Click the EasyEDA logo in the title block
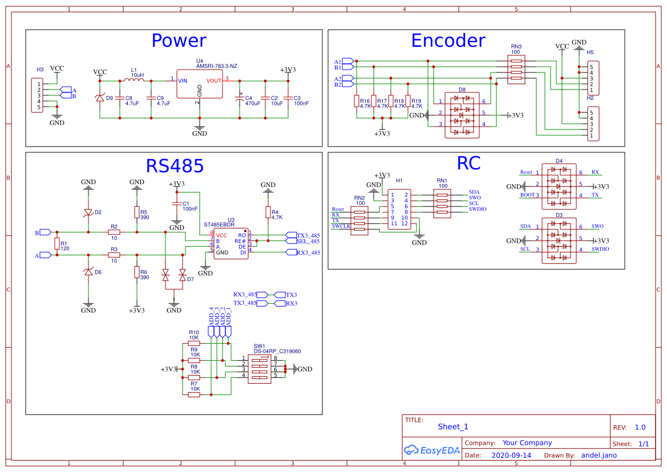Image resolution: width=667 pixels, height=472 pixels. (x=432, y=450)
